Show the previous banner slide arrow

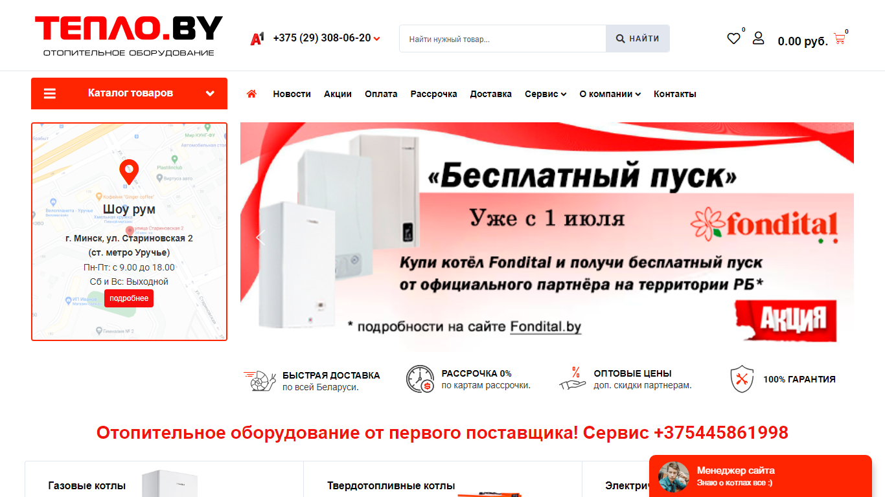pos(260,237)
